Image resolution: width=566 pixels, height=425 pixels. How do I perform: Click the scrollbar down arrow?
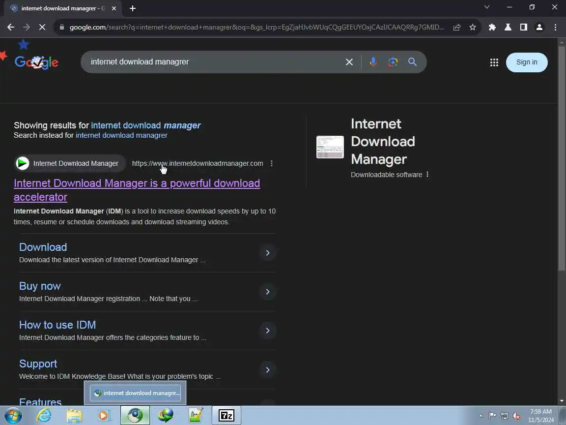pos(561,401)
